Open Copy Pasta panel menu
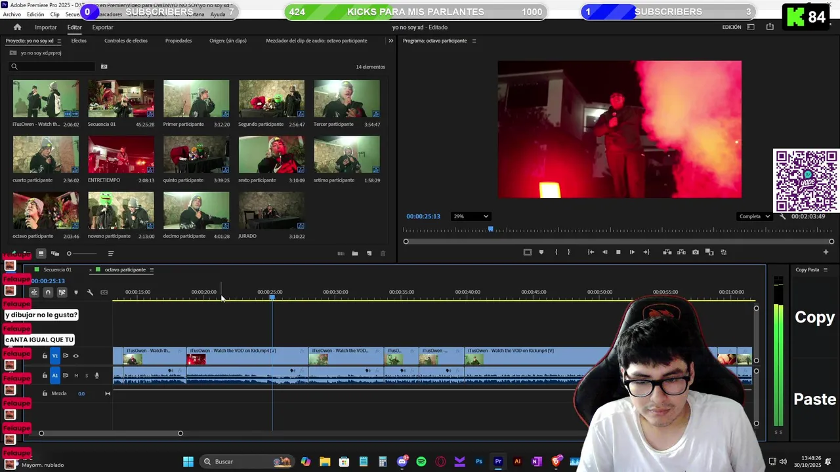840x472 pixels. point(825,270)
